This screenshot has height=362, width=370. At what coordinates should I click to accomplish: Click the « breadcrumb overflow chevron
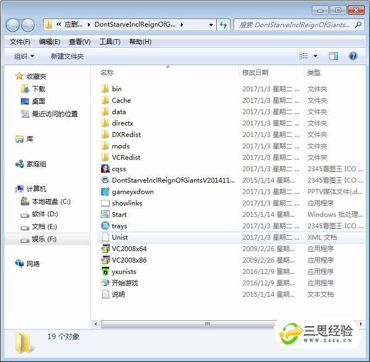[59, 24]
